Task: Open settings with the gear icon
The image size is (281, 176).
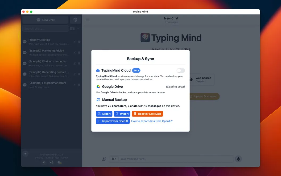Action: pos(75,20)
